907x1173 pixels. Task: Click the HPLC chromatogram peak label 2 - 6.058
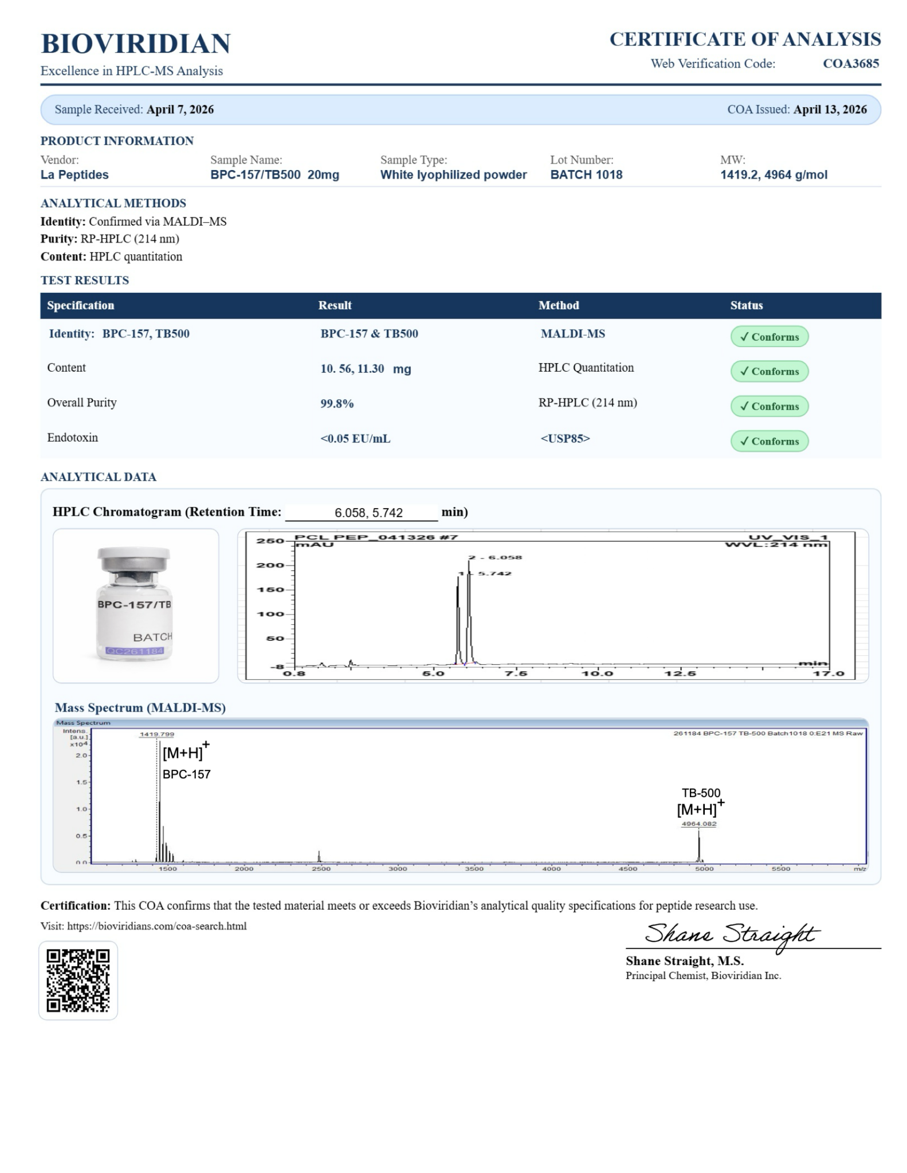pyautogui.click(x=495, y=557)
